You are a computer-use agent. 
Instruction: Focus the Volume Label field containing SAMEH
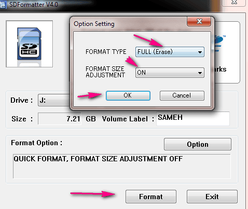(193, 119)
